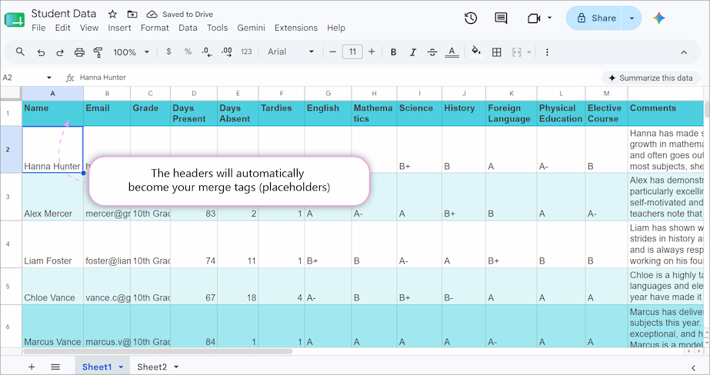Click Summarize this data button
The height and width of the screenshot is (375, 710).
[650, 78]
